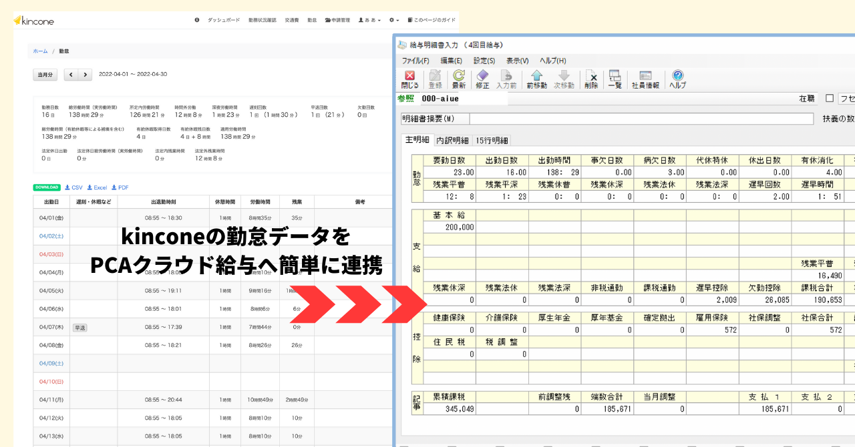Click the 欠勤控除 value 26,085
Screen dimensions: 855x447
[x=765, y=300]
